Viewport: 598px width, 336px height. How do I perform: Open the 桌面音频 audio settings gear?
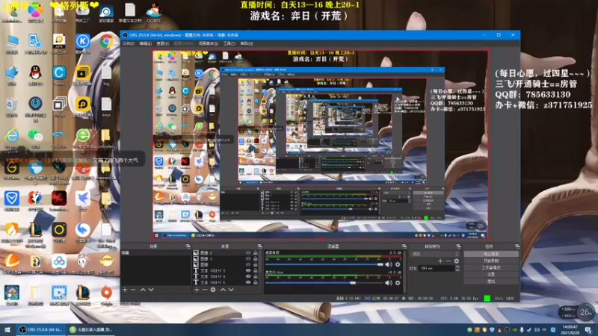[398, 264]
